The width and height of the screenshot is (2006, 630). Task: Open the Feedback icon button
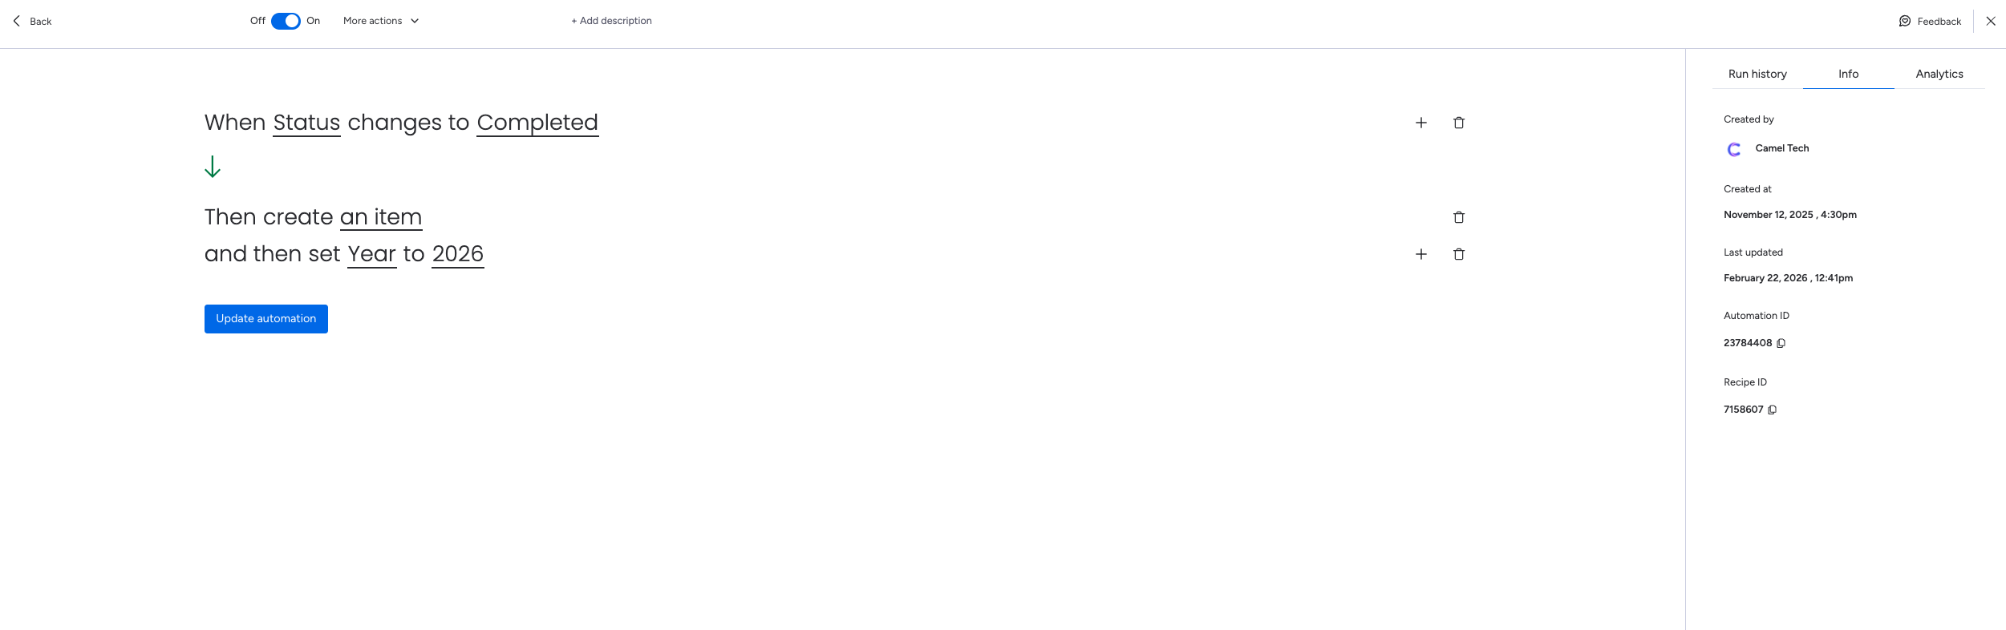click(x=1905, y=21)
